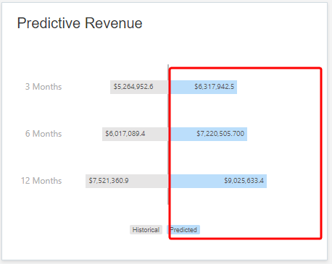The height and width of the screenshot is (264, 332).
Task: Toggle the Historical legend item
Action: pyautogui.click(x=146, y=230)
